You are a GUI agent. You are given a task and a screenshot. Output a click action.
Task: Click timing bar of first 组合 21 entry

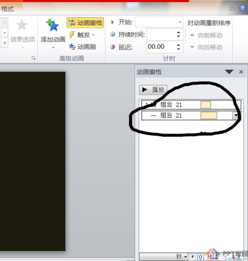(x=205, y=105)
